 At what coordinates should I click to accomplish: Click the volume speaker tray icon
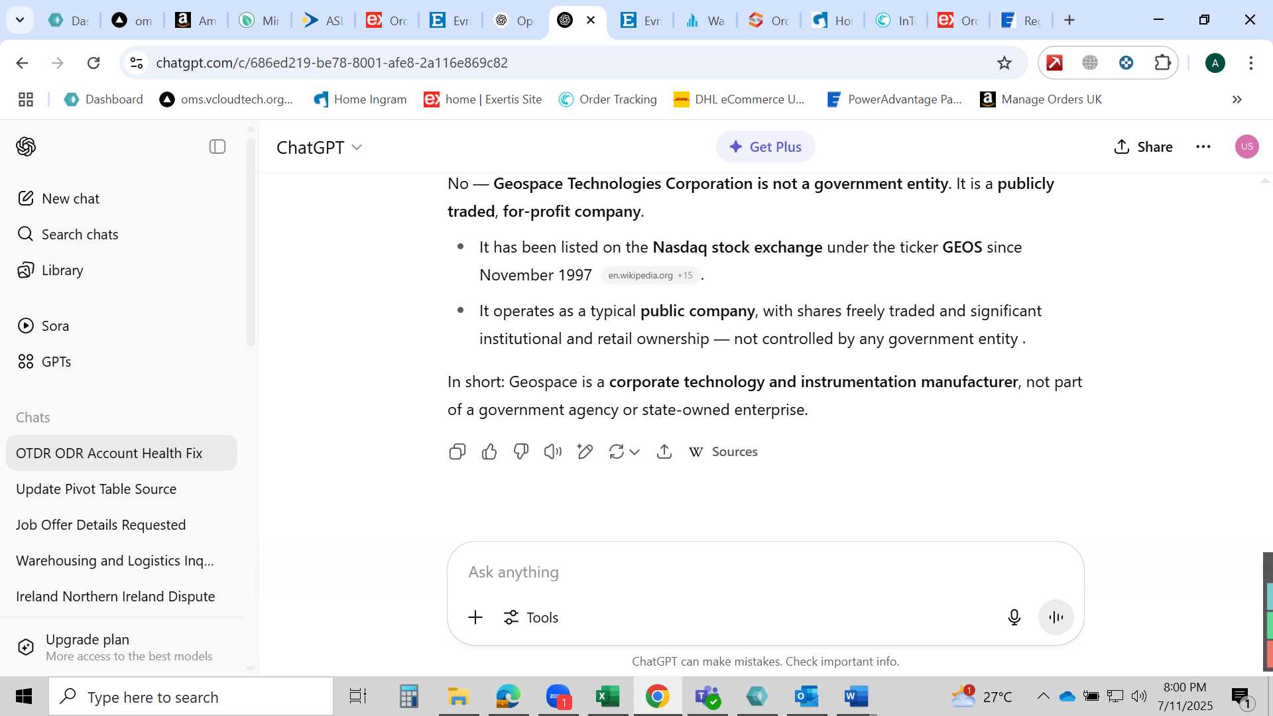point(1139,696)
